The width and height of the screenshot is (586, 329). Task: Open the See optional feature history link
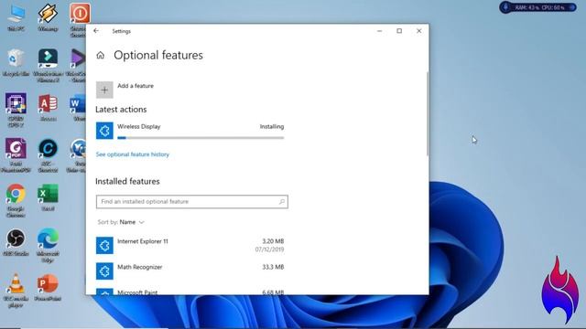pos(132,154)
